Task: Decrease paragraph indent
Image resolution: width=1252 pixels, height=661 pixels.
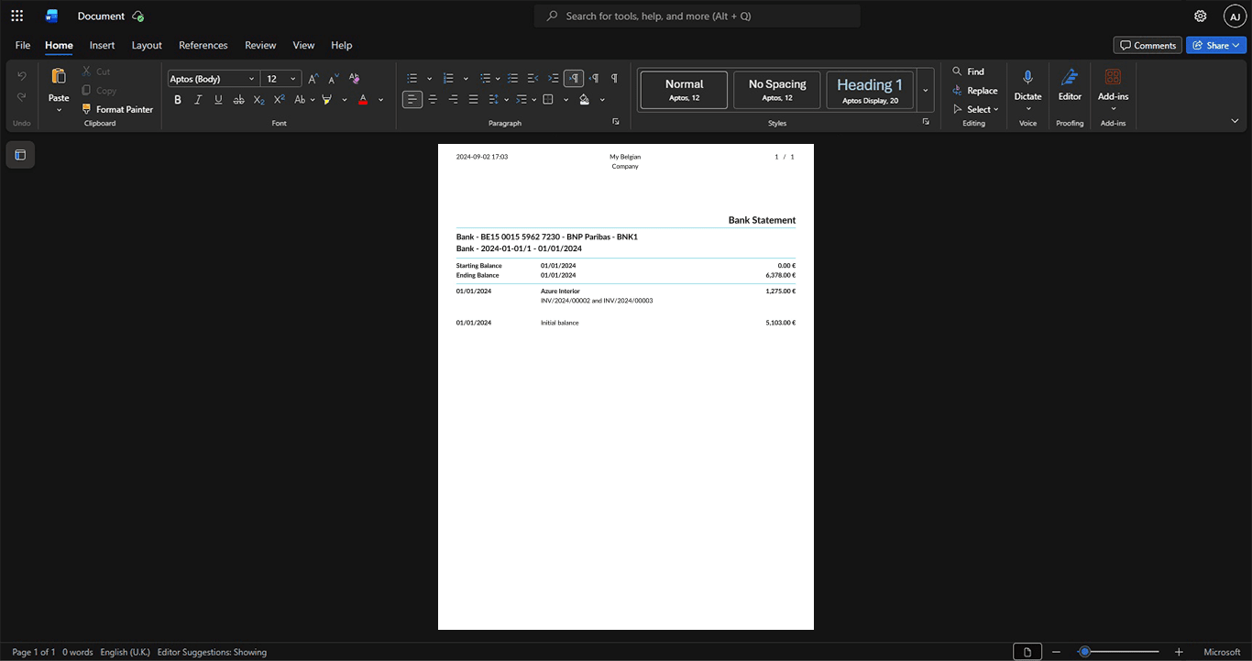Action: click(533, 79)
